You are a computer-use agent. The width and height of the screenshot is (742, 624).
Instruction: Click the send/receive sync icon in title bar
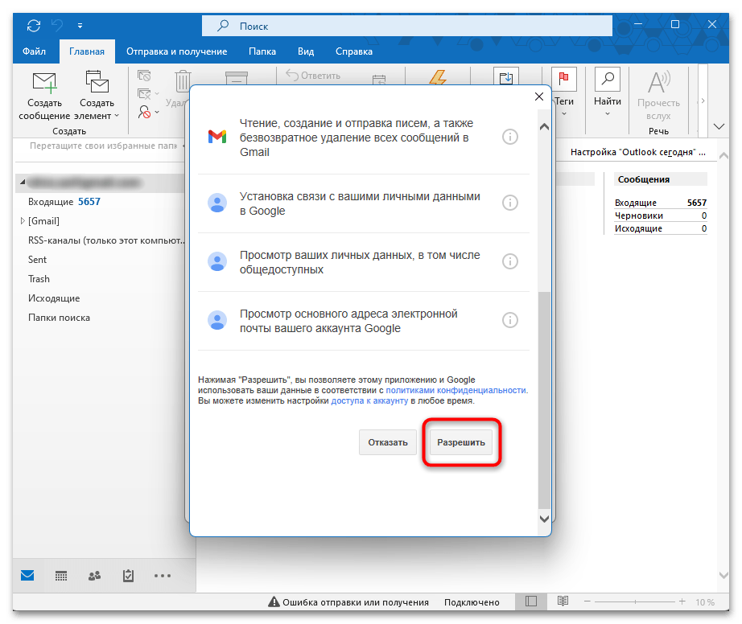point(33,25)
